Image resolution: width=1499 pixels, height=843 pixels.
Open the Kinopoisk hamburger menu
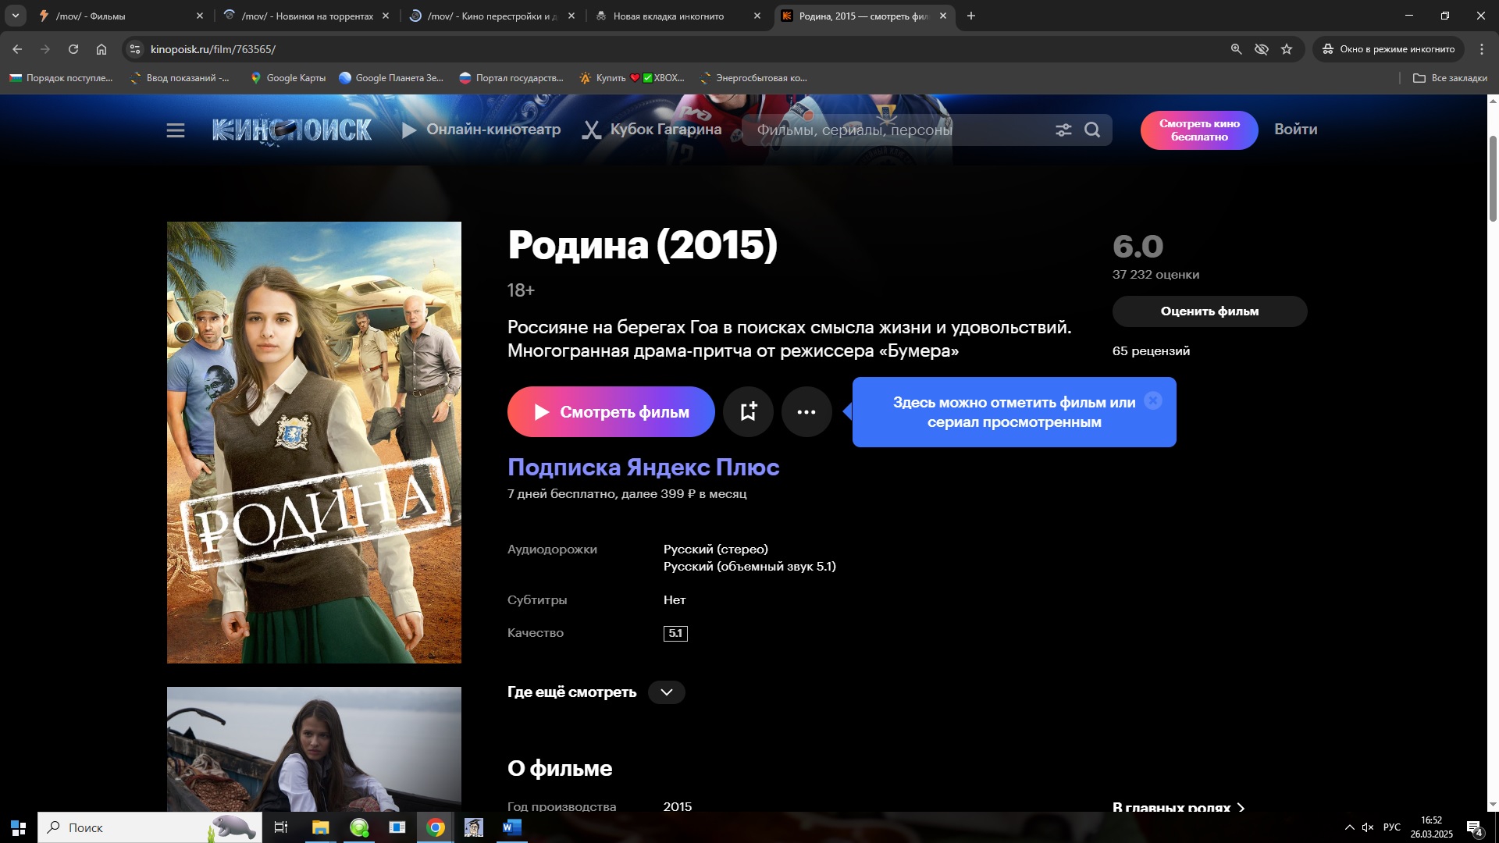pyautogui.click(x=176, y=130)
